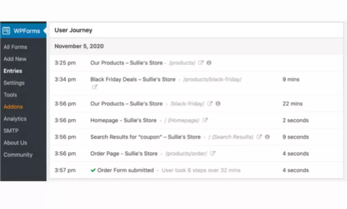Image resolution: width=347 pixels, height=209 pixels.
Task: Click '22 mins' duration value
Action: (x=292, y=104)
